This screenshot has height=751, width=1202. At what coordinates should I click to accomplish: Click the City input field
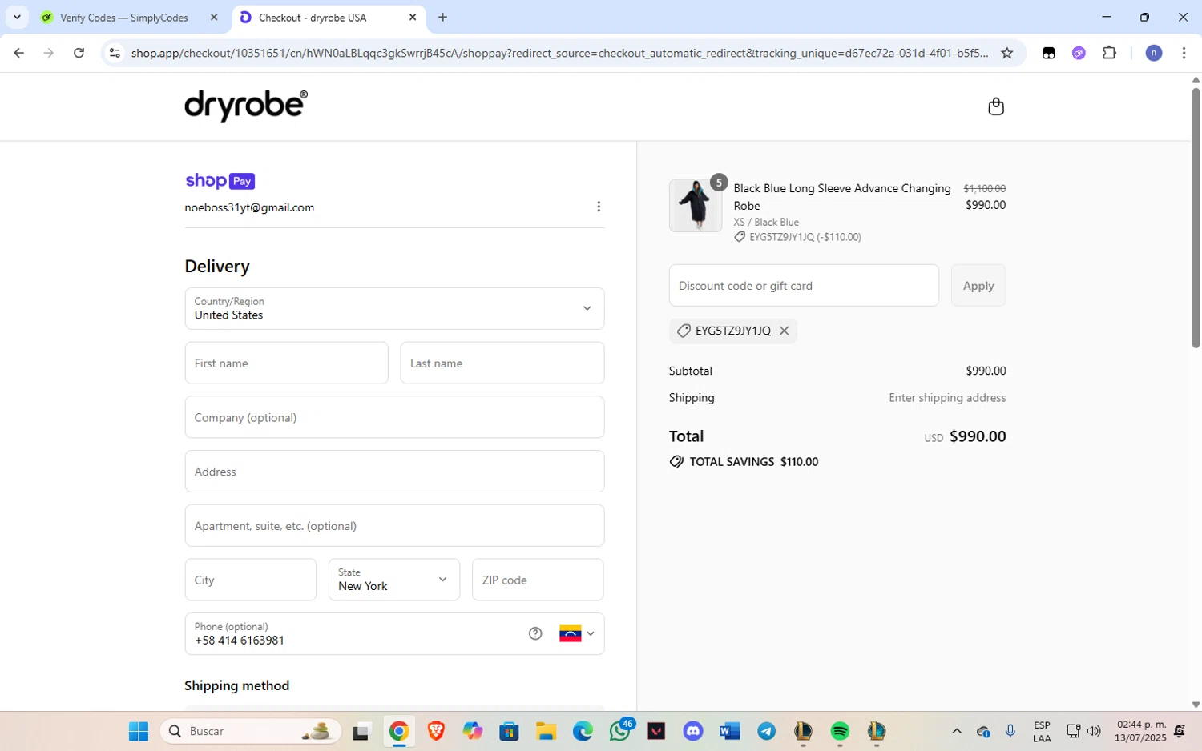(251, 580)
